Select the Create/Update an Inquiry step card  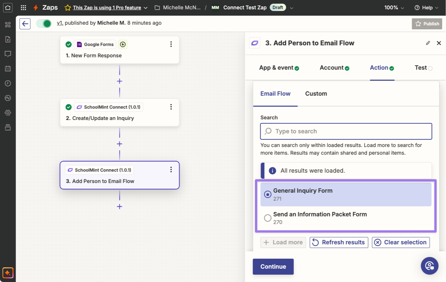coord(119,113)
